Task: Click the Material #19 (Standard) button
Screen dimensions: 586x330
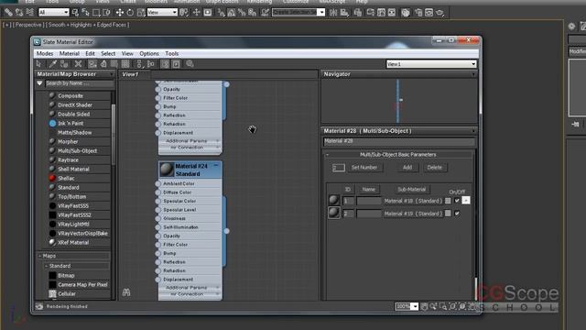Action: point(413,214)
